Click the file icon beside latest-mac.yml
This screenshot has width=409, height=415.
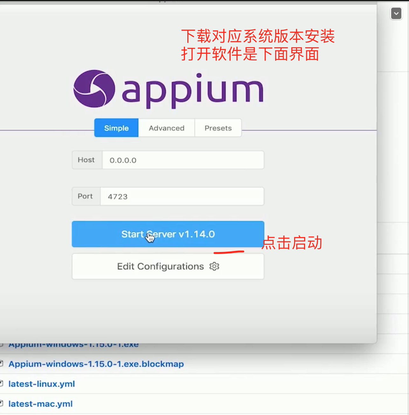pyautogui.click(x=1, y=404)
